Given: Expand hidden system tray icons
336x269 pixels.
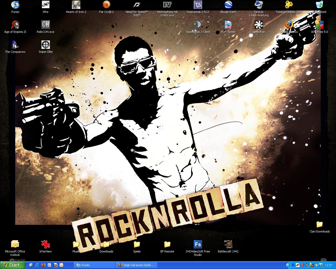Looking at the screenshot, I should click(x=288, y=265).
